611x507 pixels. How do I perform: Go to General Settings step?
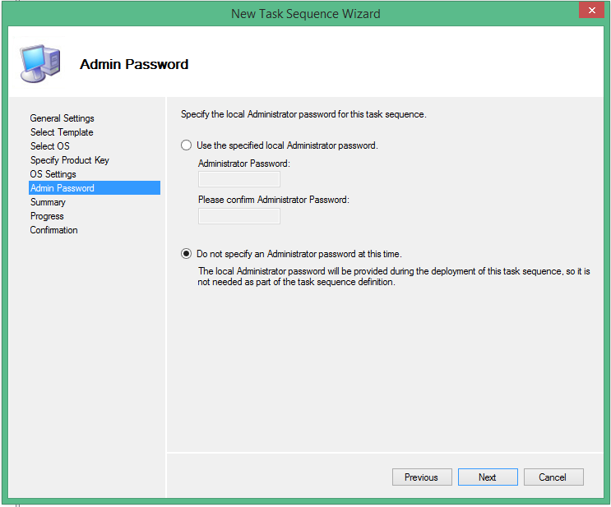click(x=62, y=118)
